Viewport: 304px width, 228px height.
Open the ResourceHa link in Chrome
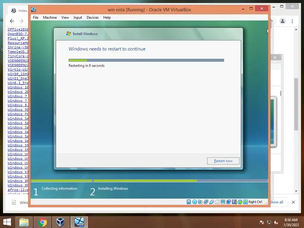click(x=18, y=43)
